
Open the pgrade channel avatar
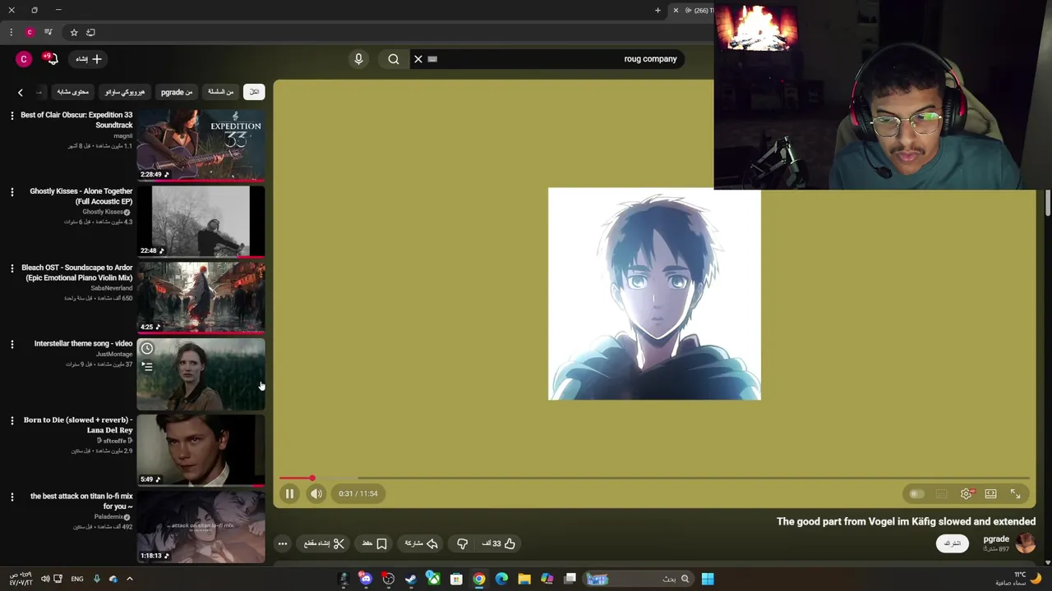(1026, 543)
